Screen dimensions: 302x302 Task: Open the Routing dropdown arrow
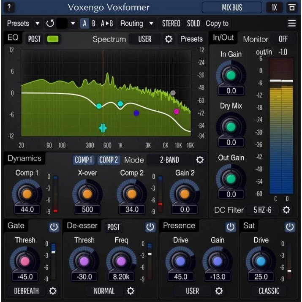(151, 24)
